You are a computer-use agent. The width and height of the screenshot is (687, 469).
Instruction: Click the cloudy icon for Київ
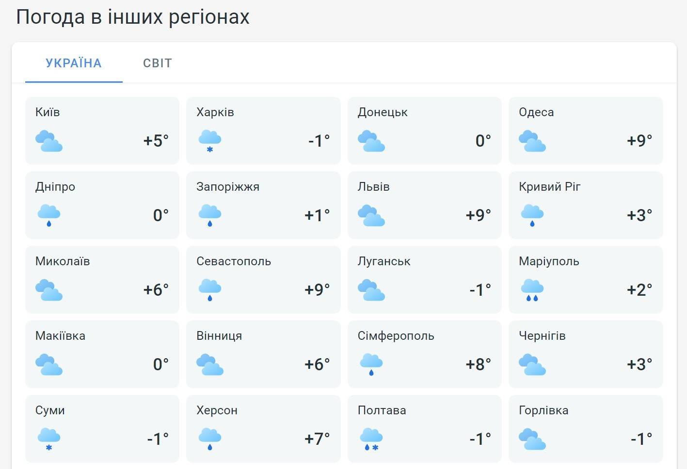[49, 141]
